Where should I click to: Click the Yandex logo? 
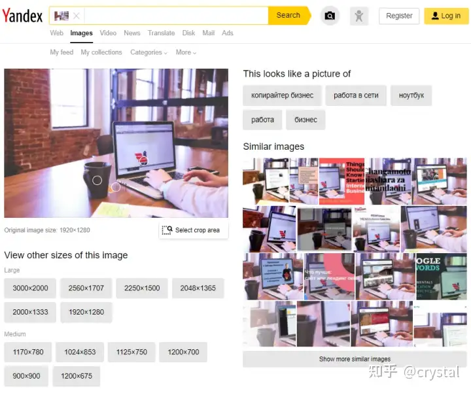(22, 16)
